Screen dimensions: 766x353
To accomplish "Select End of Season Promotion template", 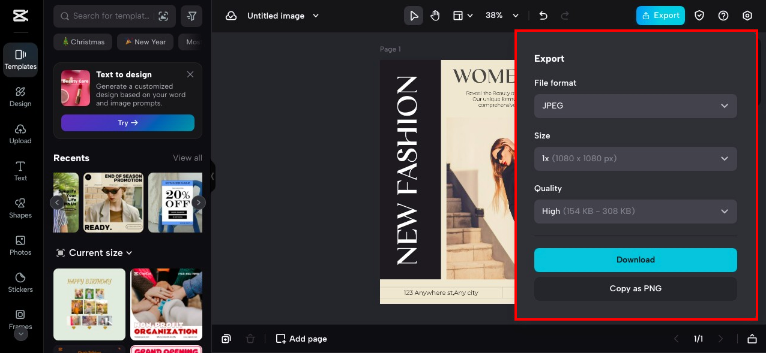I will tap(113, 203).
